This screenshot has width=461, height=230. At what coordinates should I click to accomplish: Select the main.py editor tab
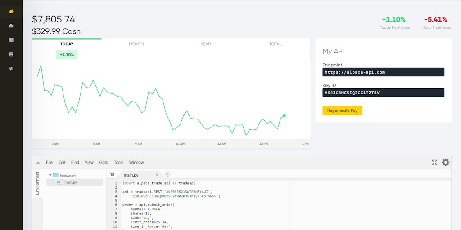pyautogui.click(x=131, y=175)
